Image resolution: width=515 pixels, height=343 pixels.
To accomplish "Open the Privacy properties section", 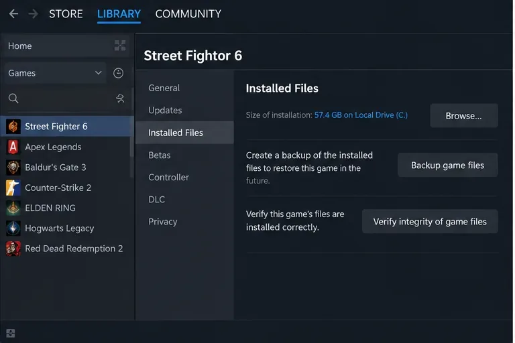I will click(184, 222).
